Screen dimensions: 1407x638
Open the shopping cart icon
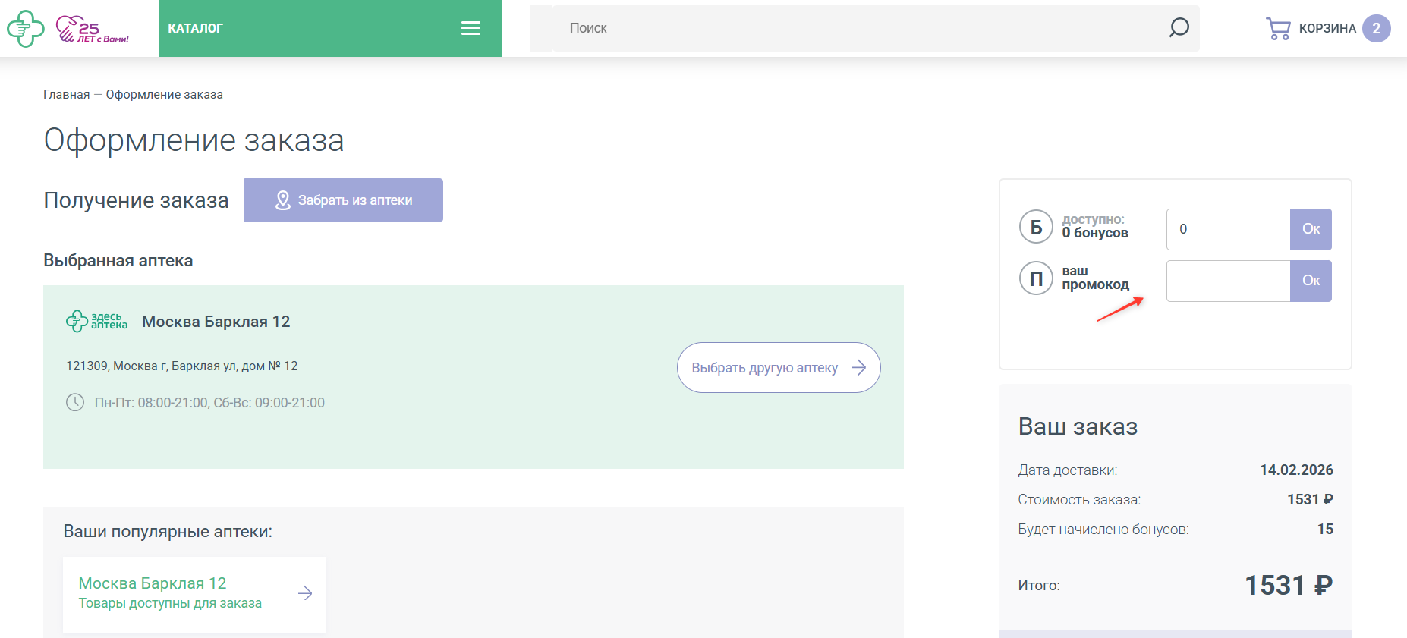(x=1278, y=29)
